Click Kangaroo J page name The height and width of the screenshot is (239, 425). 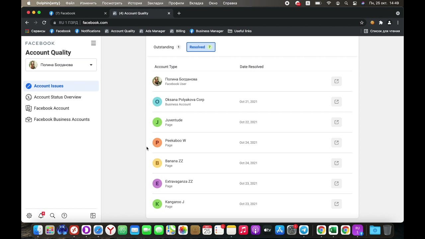coord(175,202)
